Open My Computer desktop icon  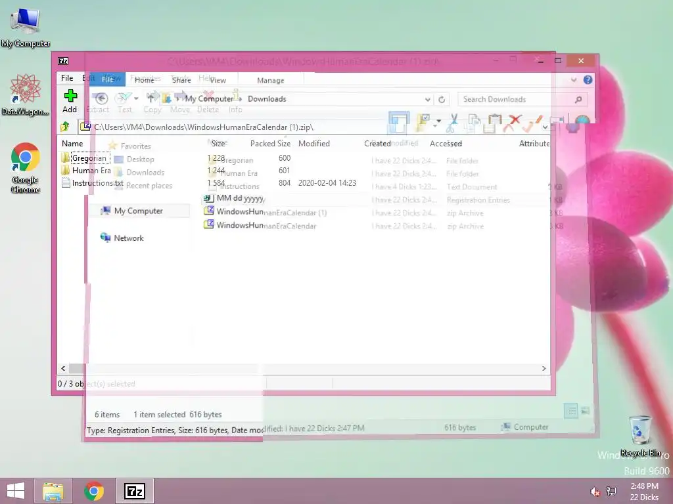pos(26,28)
